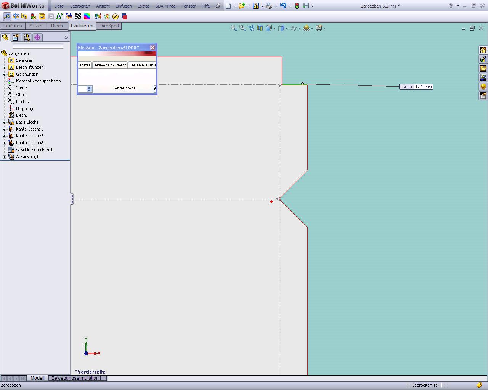The height and width of the screenshot is (390, 488).
Task: Click the Bereich auswählen button
Action: point(143,65)
